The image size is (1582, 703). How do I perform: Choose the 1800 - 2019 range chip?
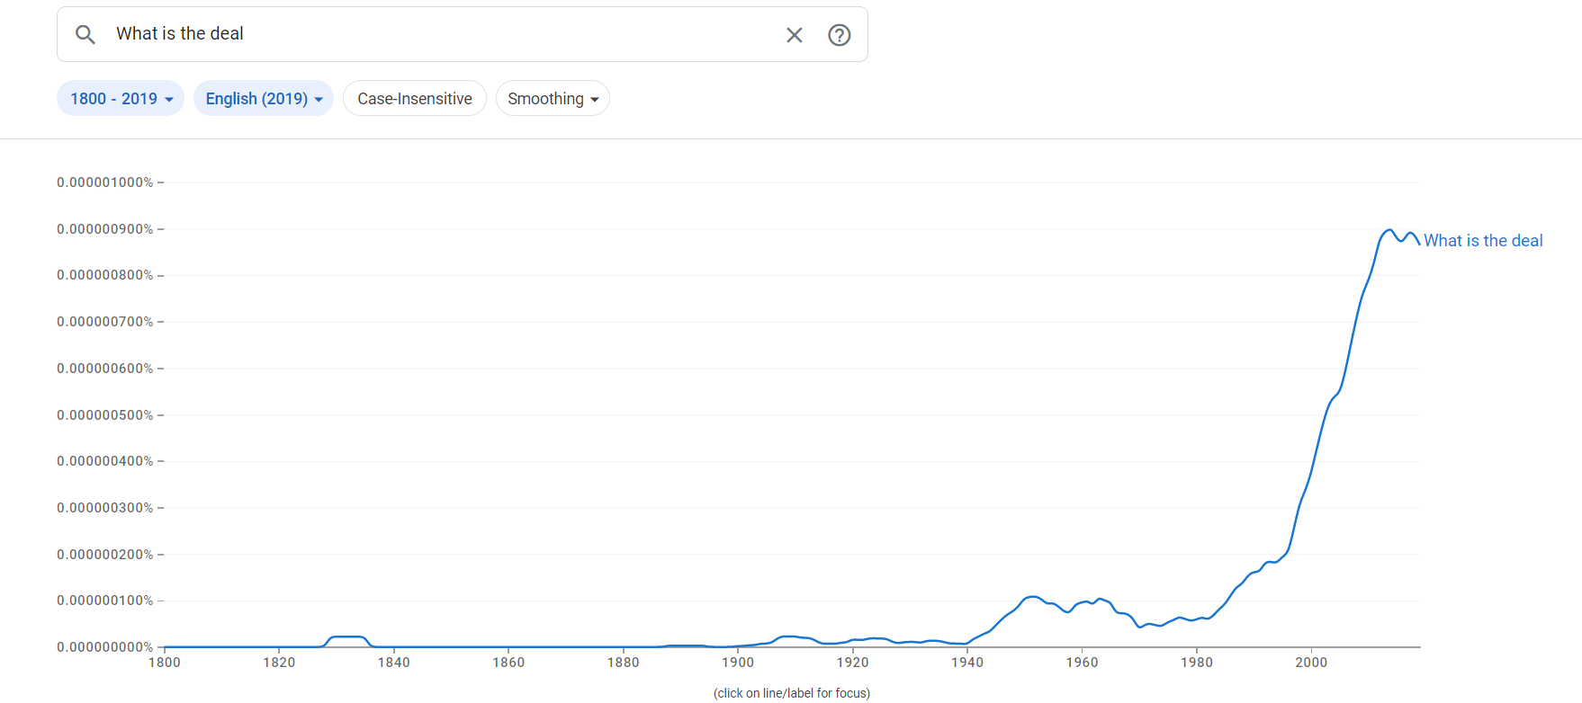tap(120, 98)
